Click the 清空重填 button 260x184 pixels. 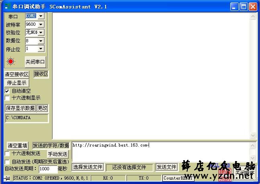point(17,146)
